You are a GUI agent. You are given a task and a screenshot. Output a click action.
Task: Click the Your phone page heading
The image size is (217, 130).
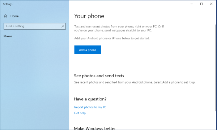[x=89, y=16]
